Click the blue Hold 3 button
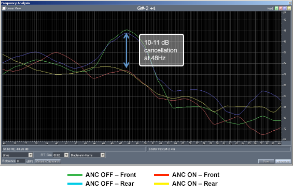This screenshot has width=293, height=193. (x=285, y=8)
